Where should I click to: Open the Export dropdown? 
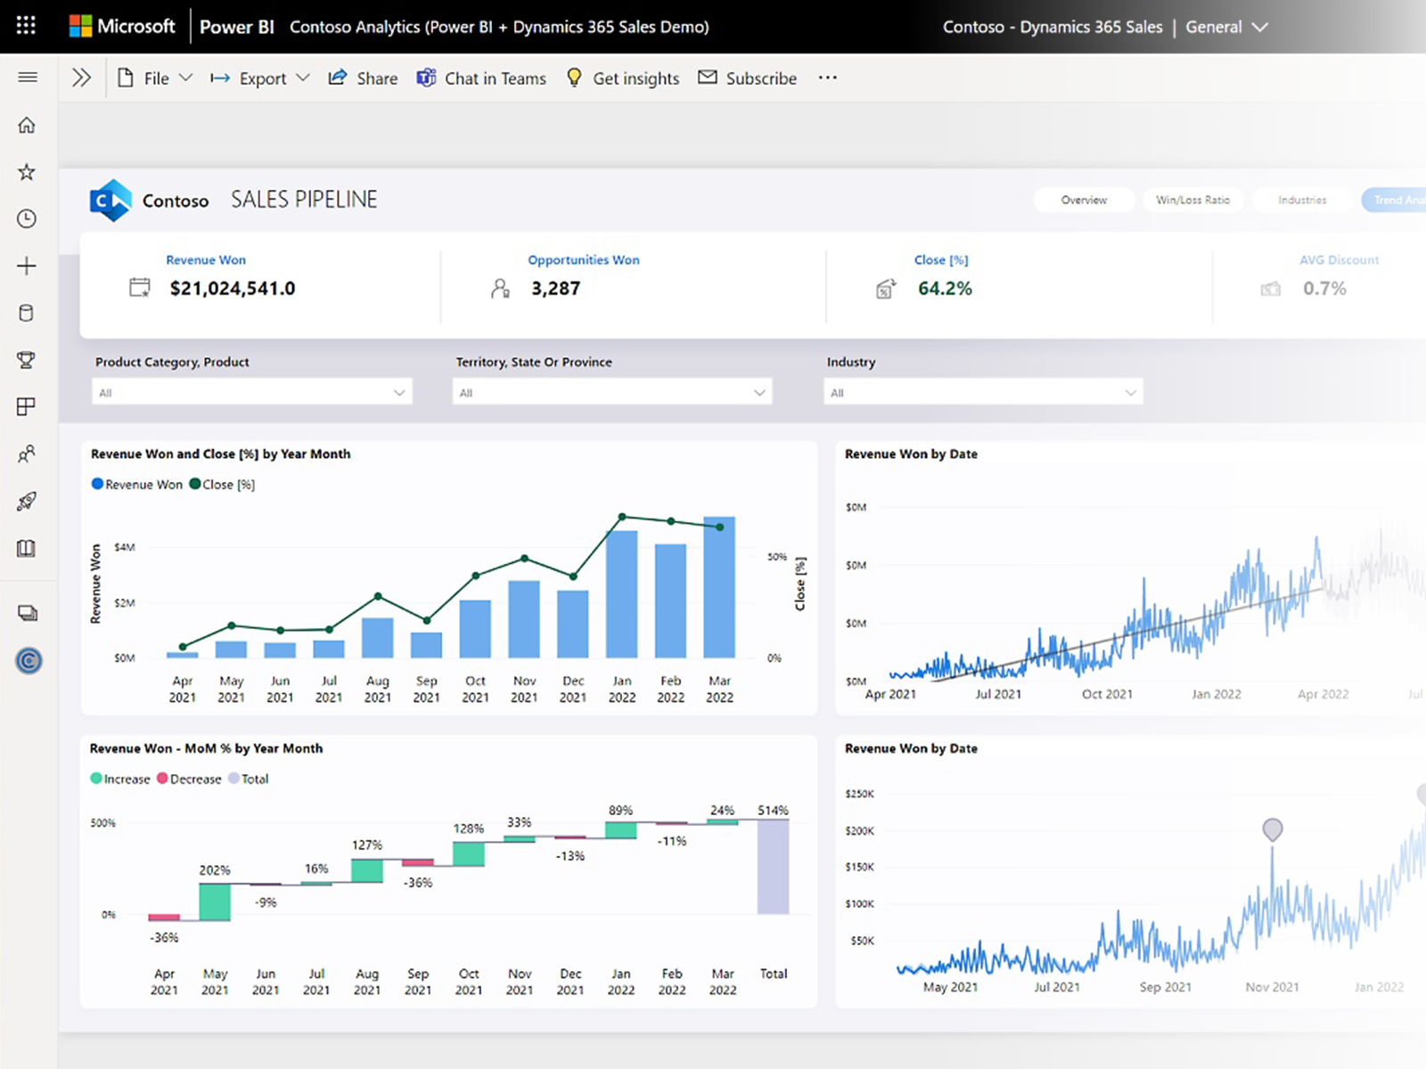[x=259, y=78]
